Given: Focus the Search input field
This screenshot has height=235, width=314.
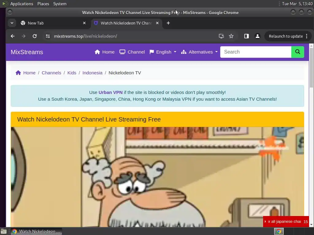Looking at the screenshot, I should [256, 52].
